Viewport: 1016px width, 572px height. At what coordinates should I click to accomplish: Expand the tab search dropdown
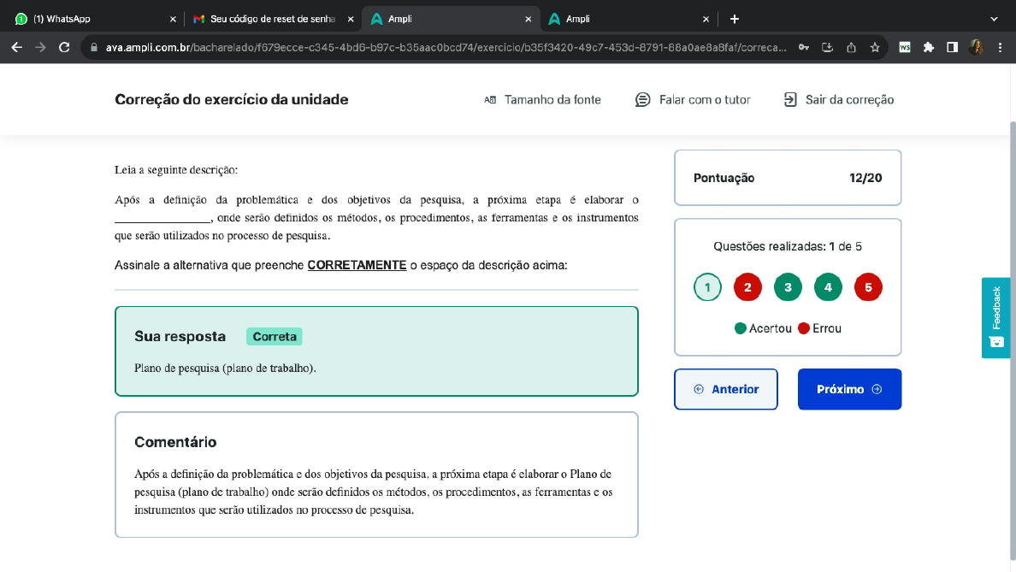[x=994, y=19]
